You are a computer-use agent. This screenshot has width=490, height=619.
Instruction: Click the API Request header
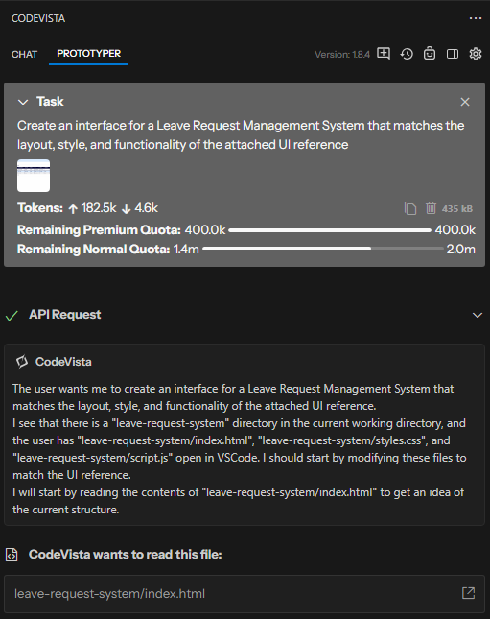click(64, 315)
